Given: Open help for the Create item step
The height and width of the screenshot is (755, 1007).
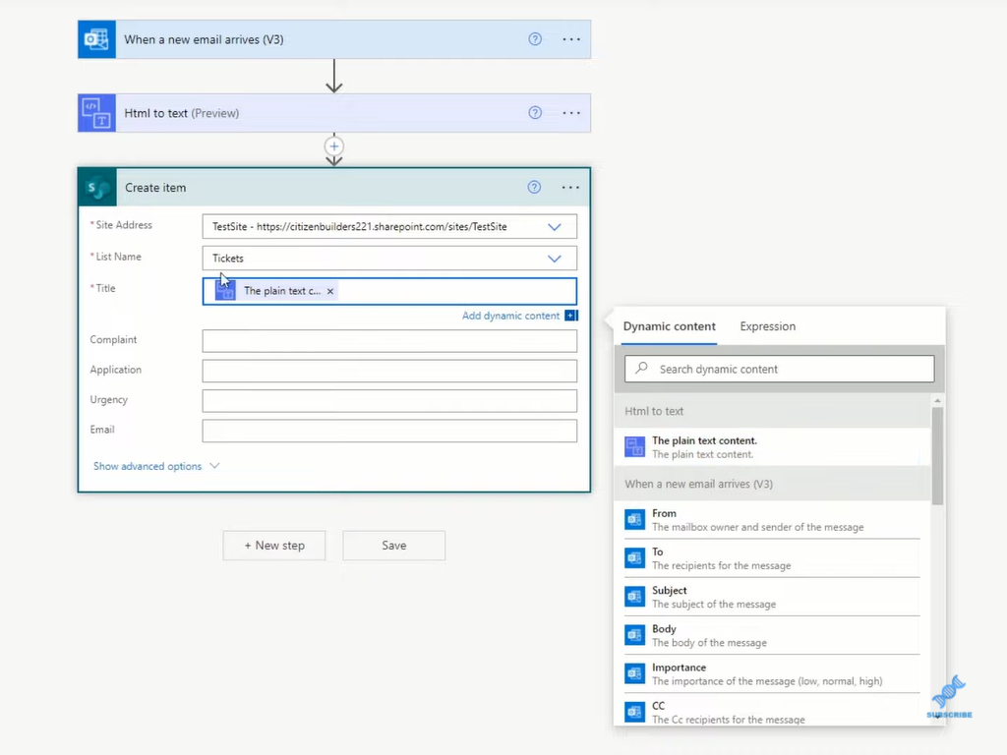Looking at the screenshot, I should (x=534, y=188).
